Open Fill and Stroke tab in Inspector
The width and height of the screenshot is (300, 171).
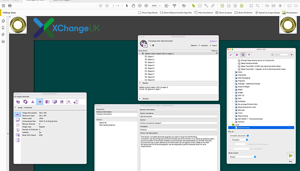25,102
